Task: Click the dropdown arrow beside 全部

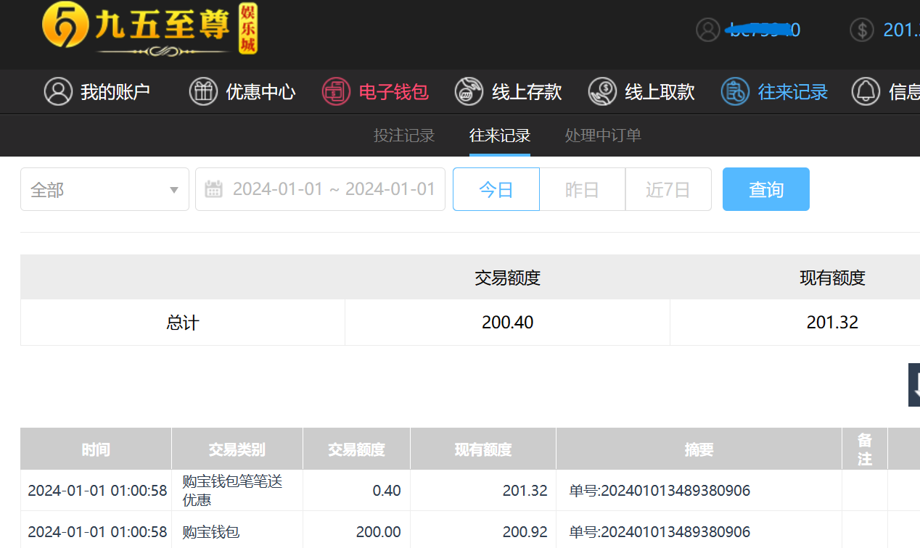Action: 174,191
